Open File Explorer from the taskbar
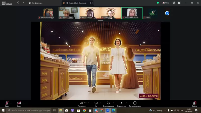Image resolution: width=201 pixels, height=113 pixels. point(61,110)
